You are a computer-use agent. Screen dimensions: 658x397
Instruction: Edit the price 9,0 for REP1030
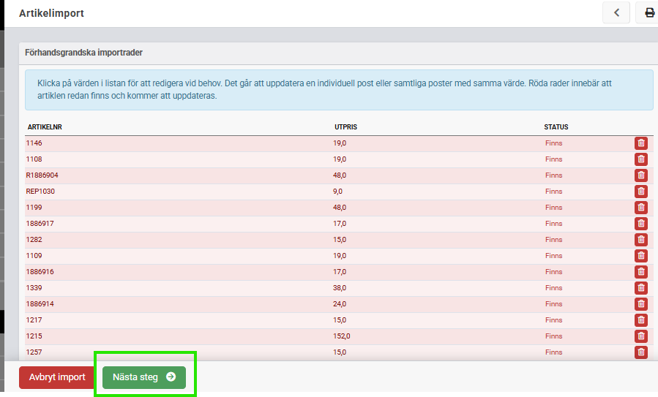coord(338,192)
